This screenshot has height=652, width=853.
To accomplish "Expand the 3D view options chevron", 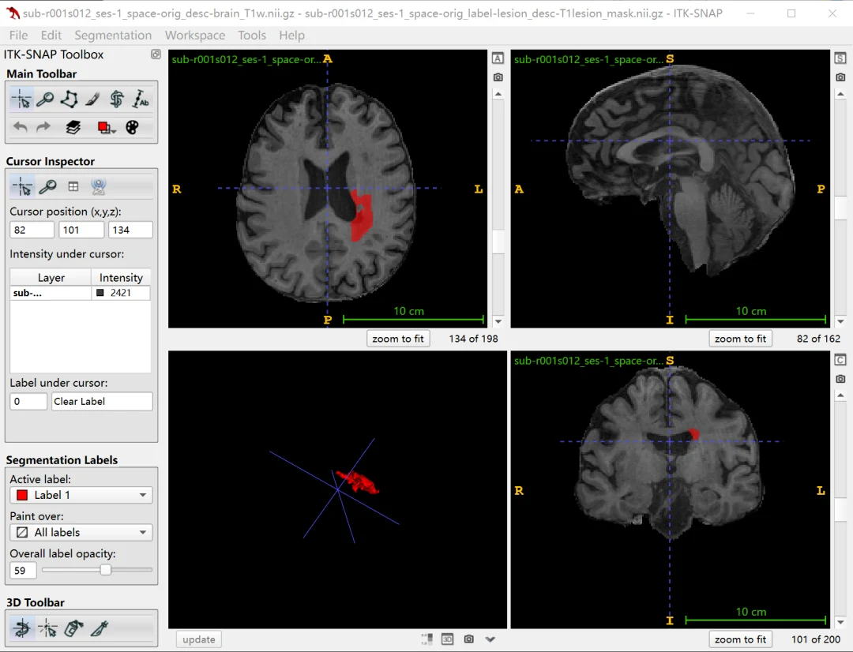I will tap(490, 639).
